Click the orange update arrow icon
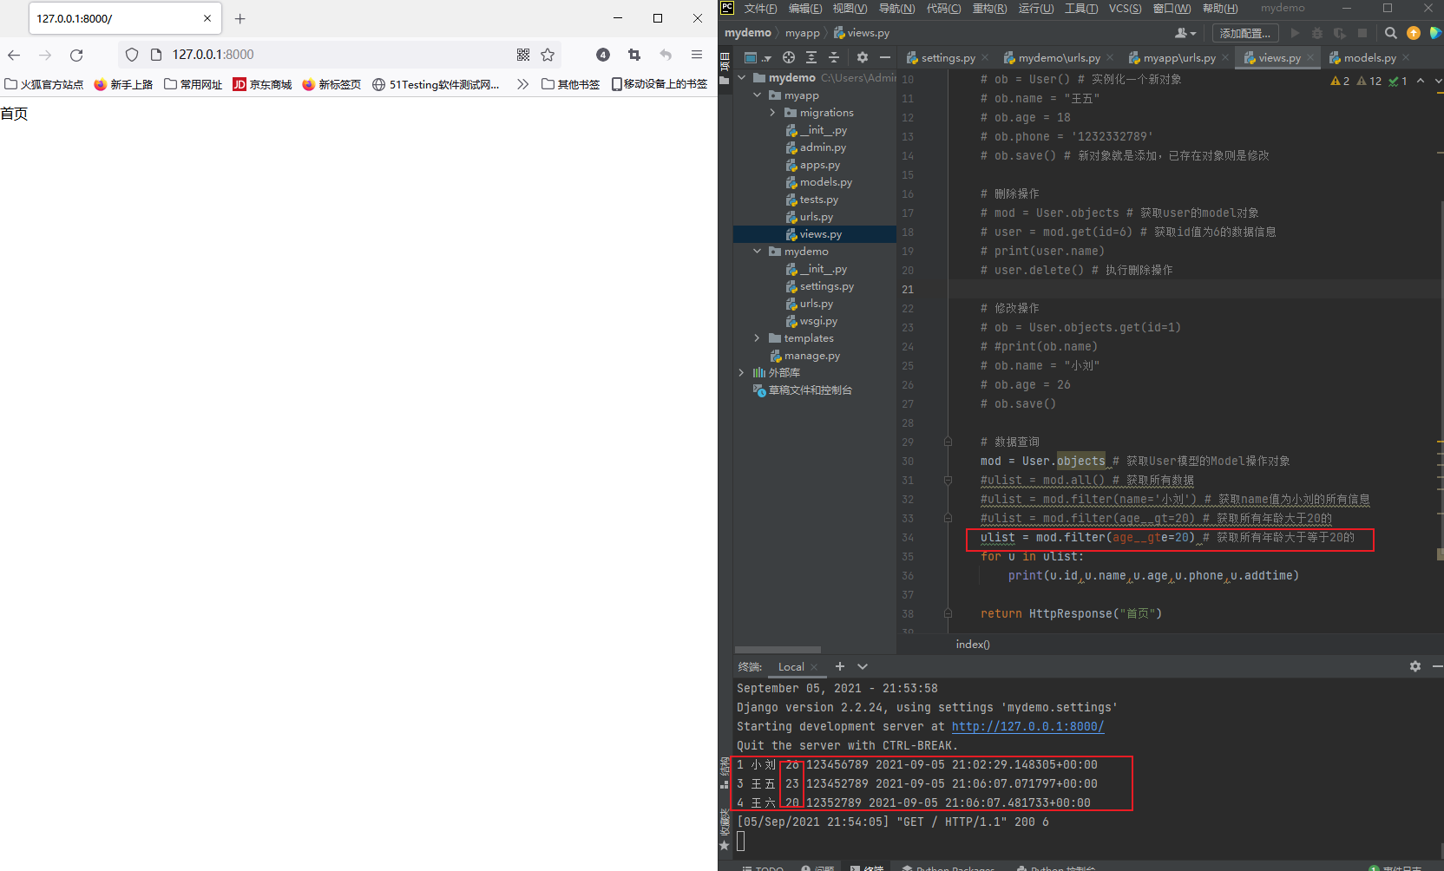 pyautogui.click(x=1414, y=33)
